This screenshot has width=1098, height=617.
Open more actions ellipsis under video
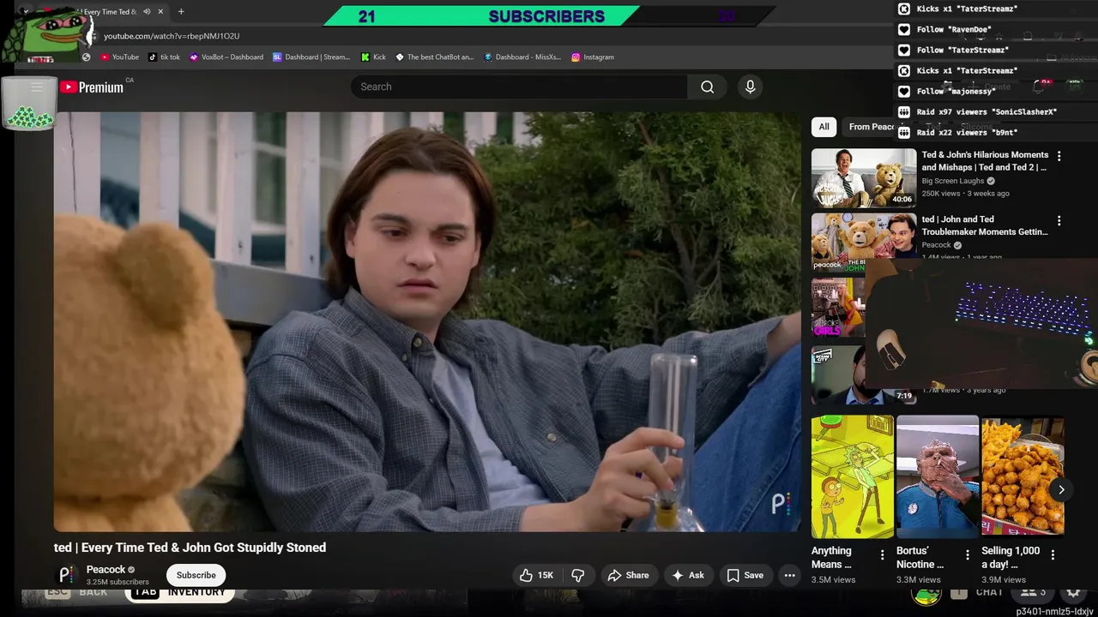[789, 575]
